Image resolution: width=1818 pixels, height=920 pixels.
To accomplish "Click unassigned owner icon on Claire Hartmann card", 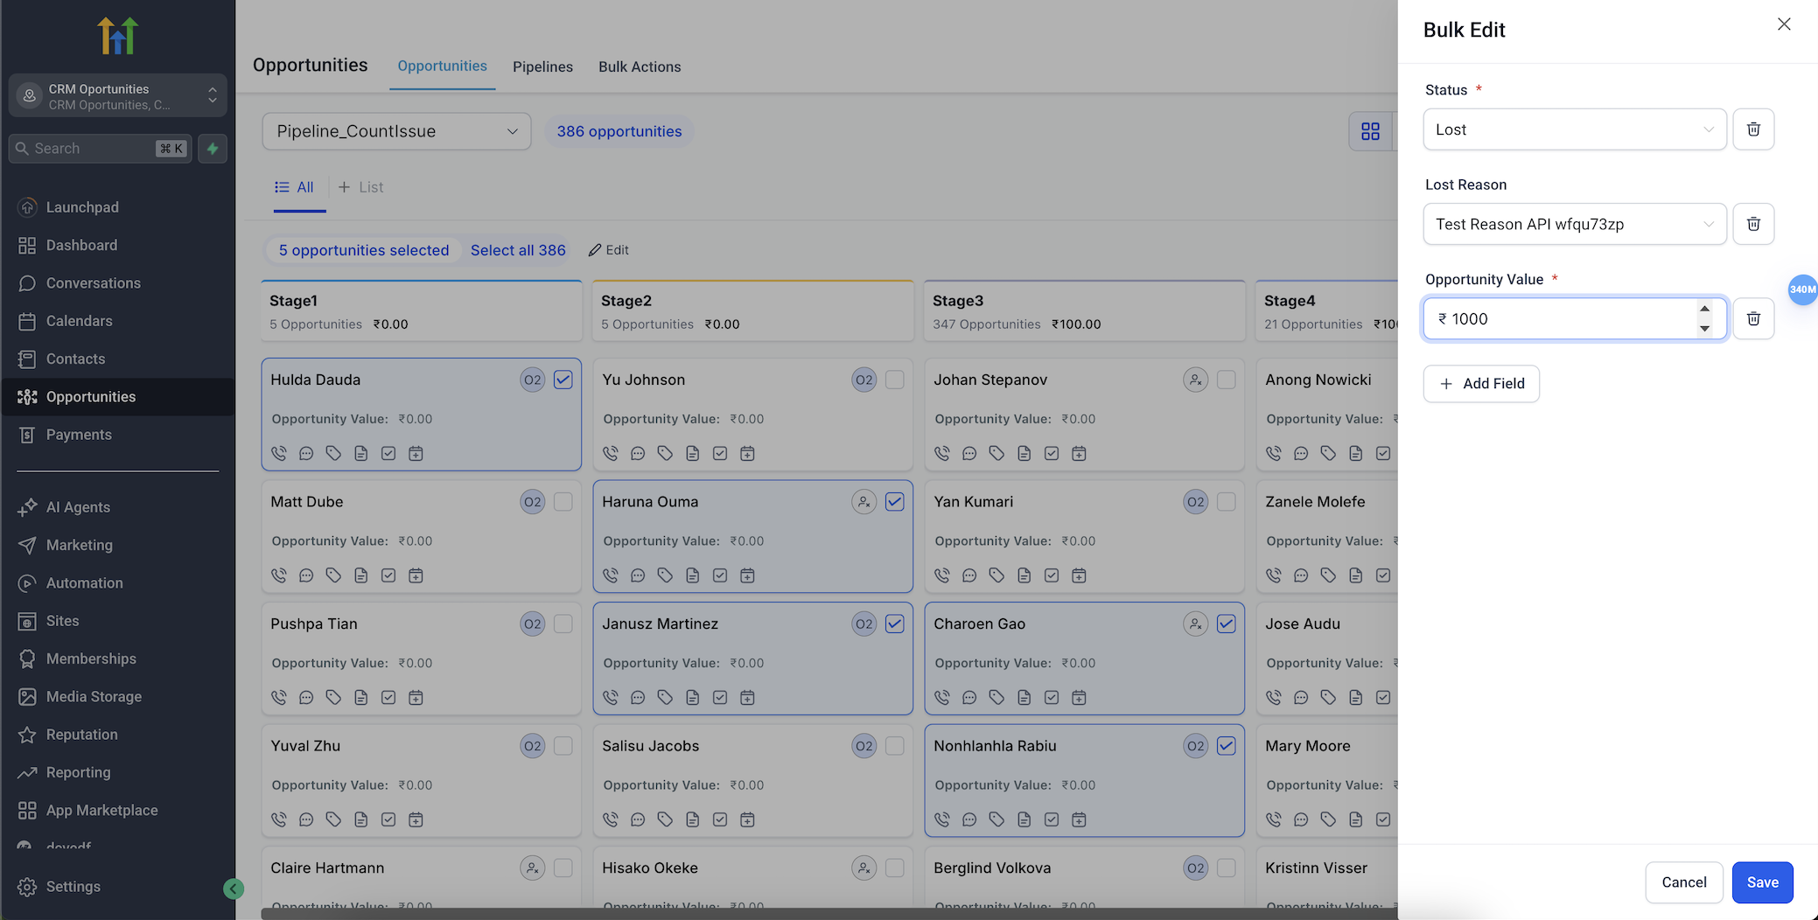I will (532, 868).
